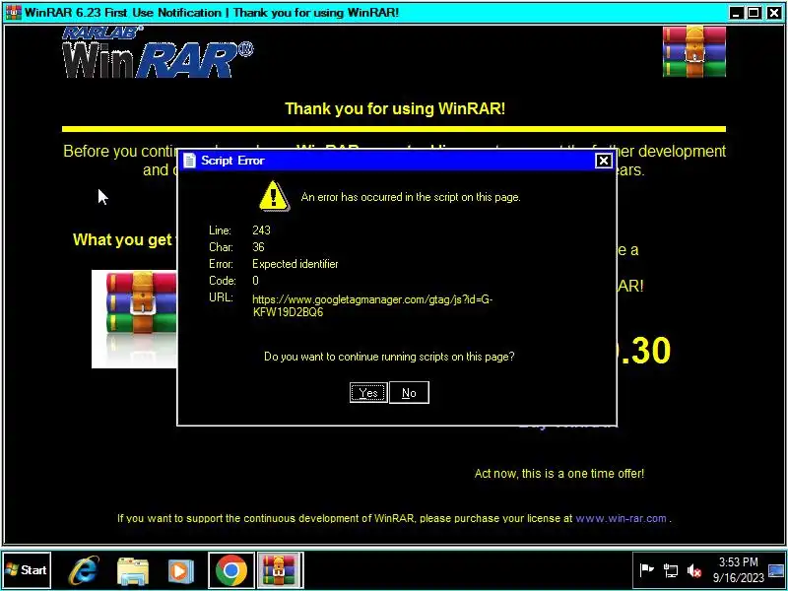Click the WinRAR books icon at top right
This screenshot has height=591, width=788.
(x=694, y=52)
